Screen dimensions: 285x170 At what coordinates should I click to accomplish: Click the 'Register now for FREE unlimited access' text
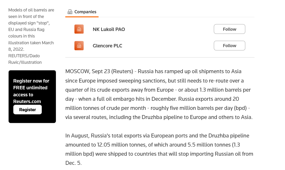[x=31, y=87]
